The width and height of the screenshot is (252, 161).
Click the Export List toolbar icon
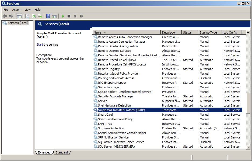click(x=40, y=16)
